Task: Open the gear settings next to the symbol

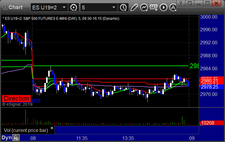Action: point(73,7)
